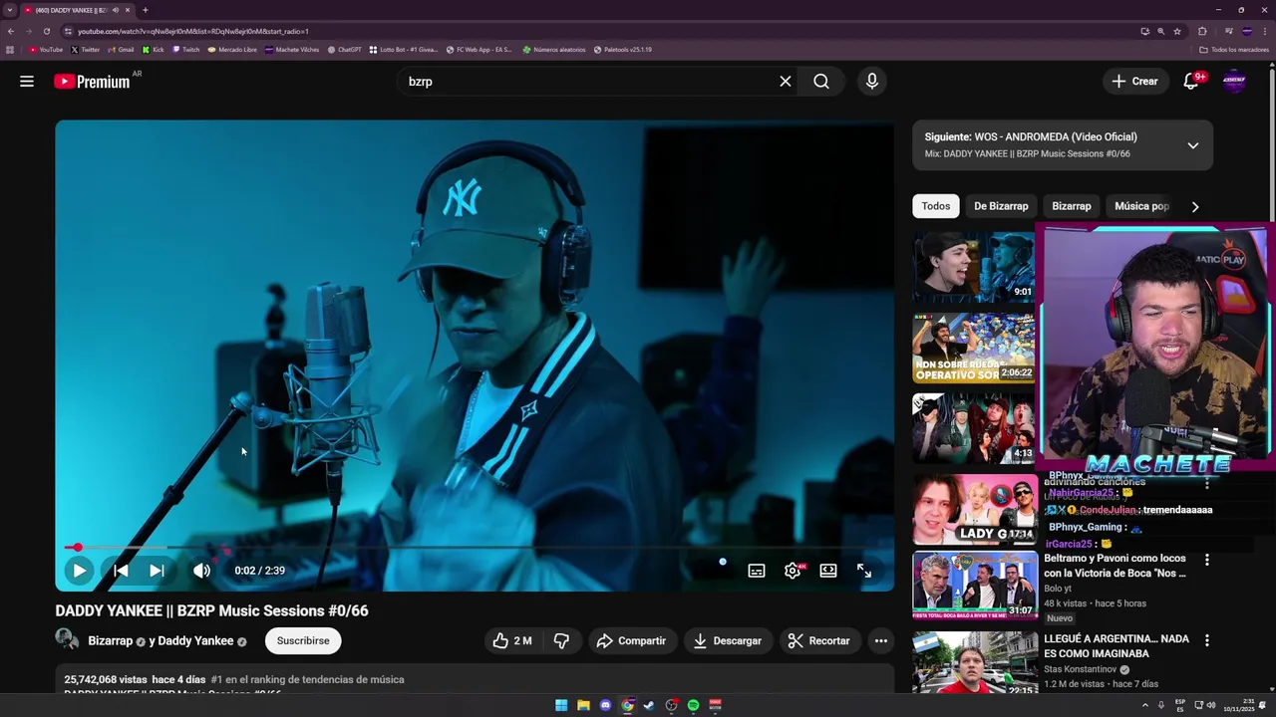The height and width of the screenshot is (717, 1276).
Task: Go to YouTube Premium home logo
Action: pos(92,82)
